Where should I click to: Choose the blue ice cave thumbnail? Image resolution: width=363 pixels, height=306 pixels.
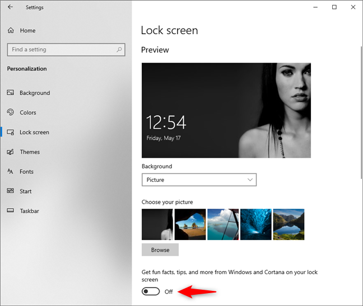(256, 224)
